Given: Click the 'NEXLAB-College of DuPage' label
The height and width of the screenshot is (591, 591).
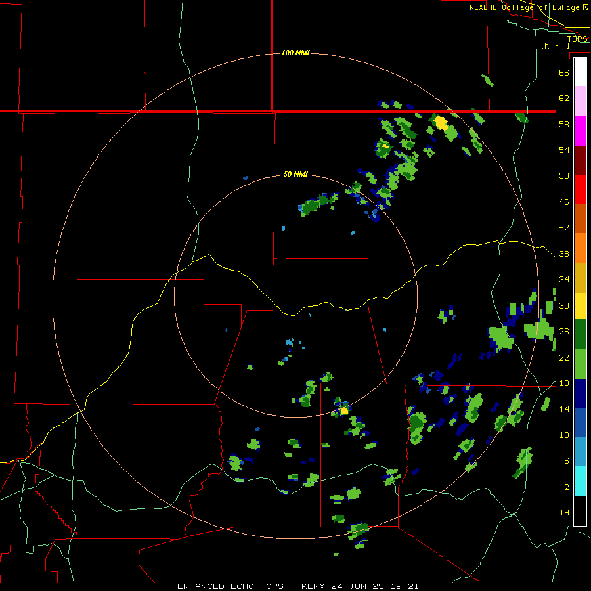Looking at the screenshot, I should click(525, 7).
